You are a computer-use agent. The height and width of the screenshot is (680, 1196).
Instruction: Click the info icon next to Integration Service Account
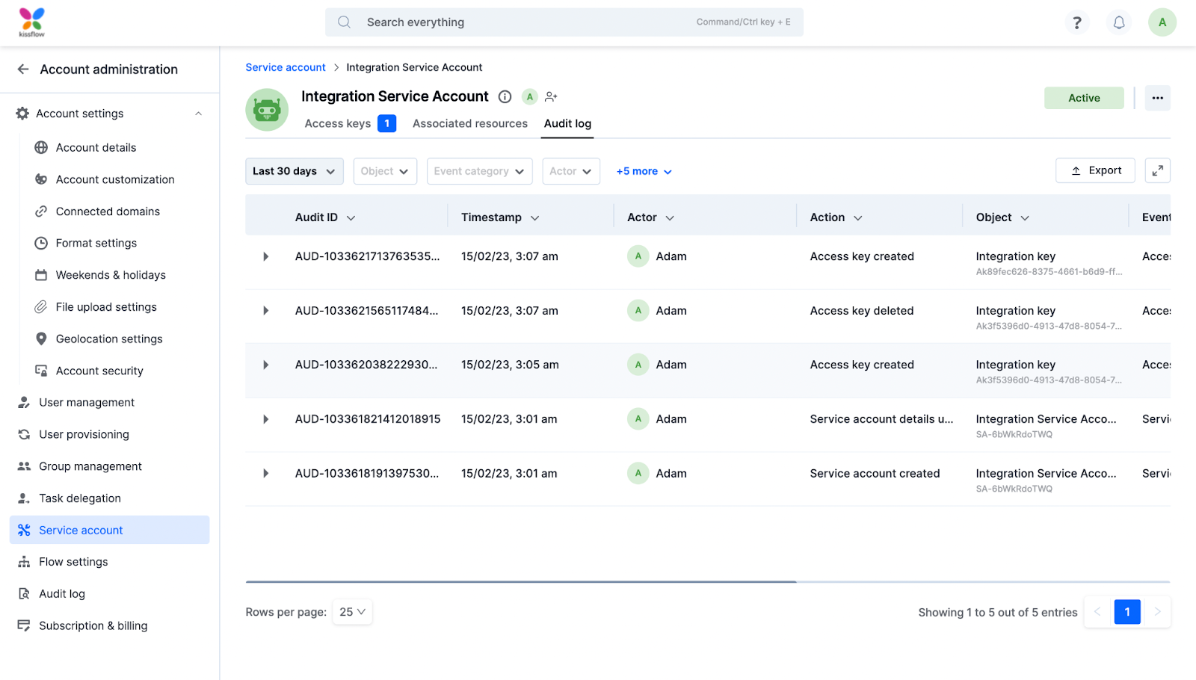(505, 96)
